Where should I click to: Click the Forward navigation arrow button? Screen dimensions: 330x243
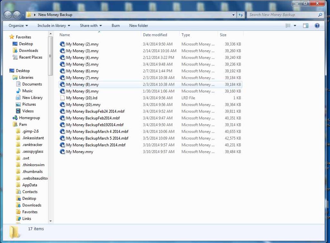[x=17, y=15]
